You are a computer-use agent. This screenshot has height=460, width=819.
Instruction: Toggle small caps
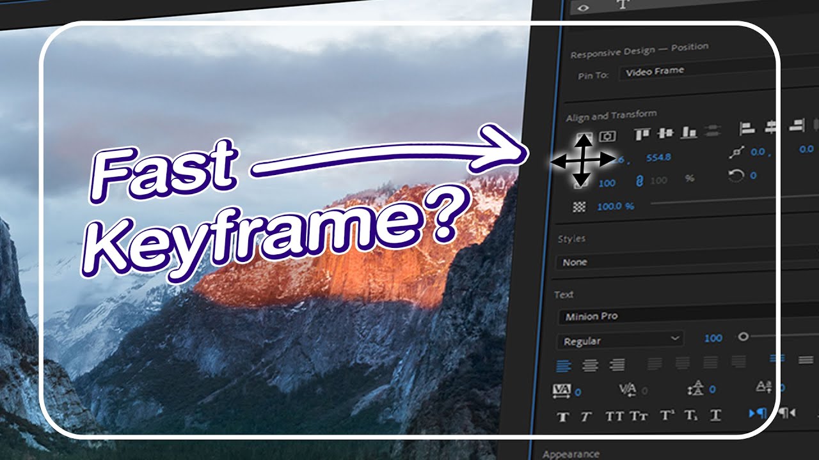pos(639,416)
